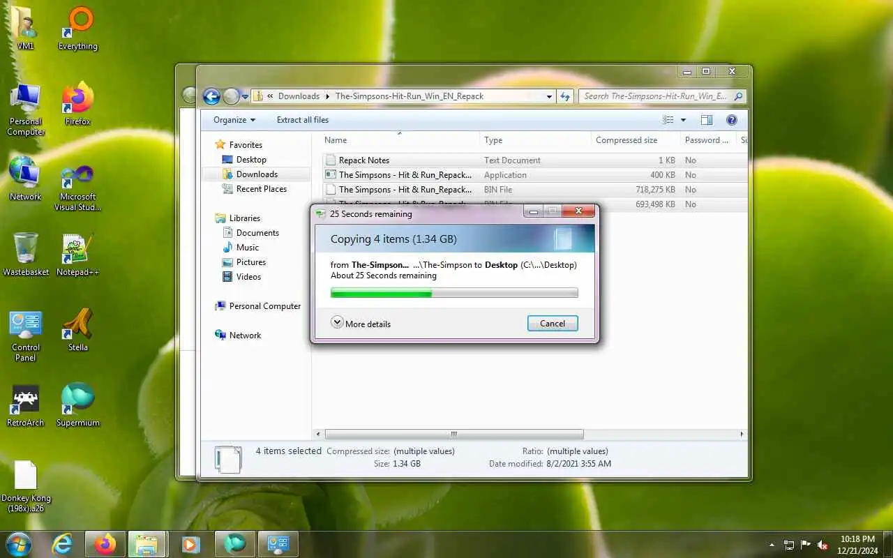Click the copy progress bar

(x=454, y=293)
